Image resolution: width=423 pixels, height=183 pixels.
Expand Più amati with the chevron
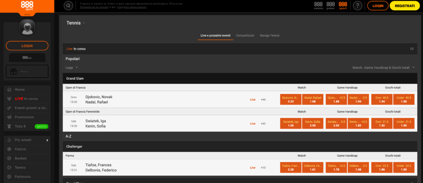tap(47, 140)
